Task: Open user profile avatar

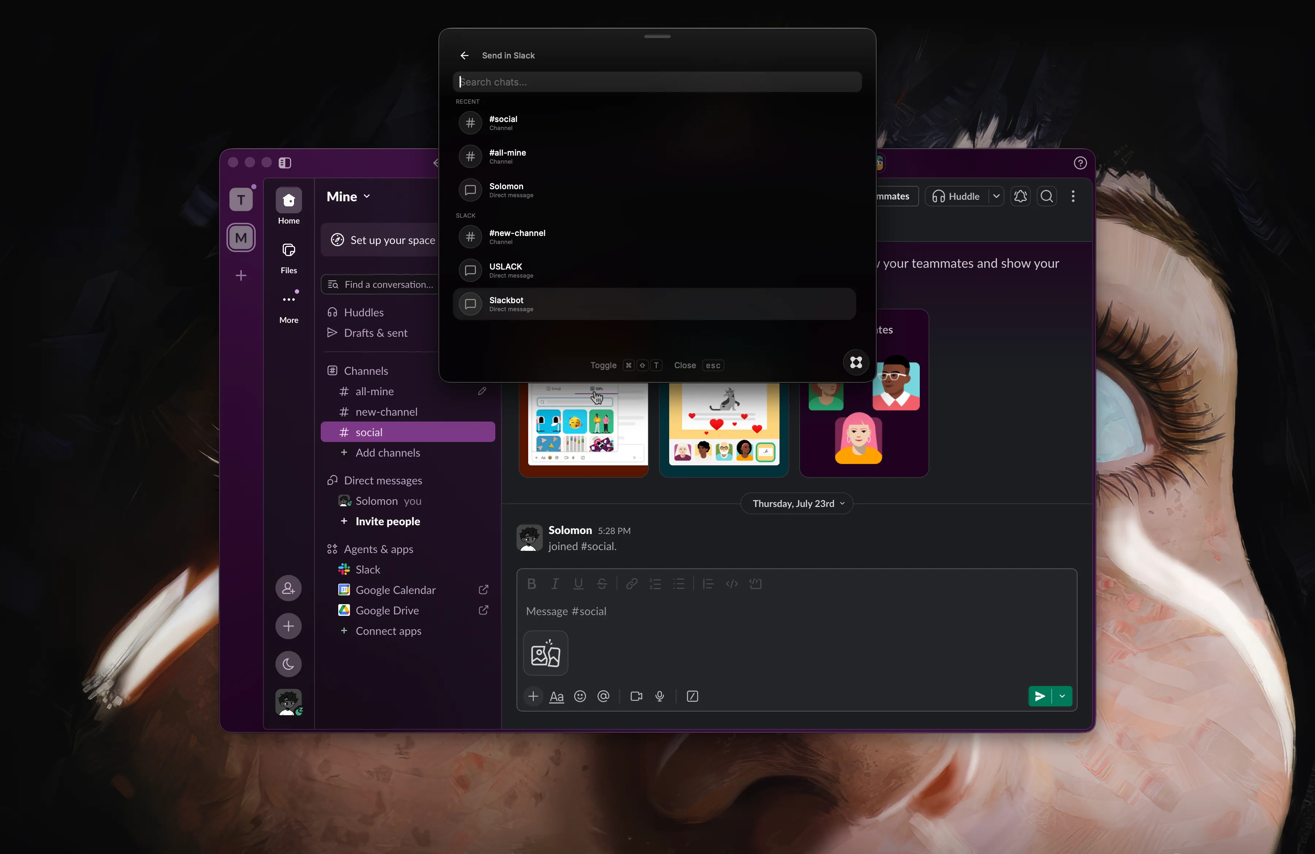Action: coord(289,703)
